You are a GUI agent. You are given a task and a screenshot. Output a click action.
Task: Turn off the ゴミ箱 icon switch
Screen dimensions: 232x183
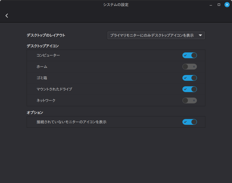tap(190, 78)
